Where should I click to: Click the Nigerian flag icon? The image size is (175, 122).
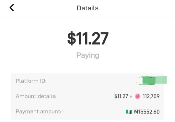[x=129, y=112]
